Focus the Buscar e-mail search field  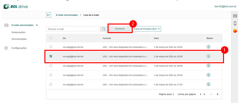pyautogui.click(x=72, y=29)
